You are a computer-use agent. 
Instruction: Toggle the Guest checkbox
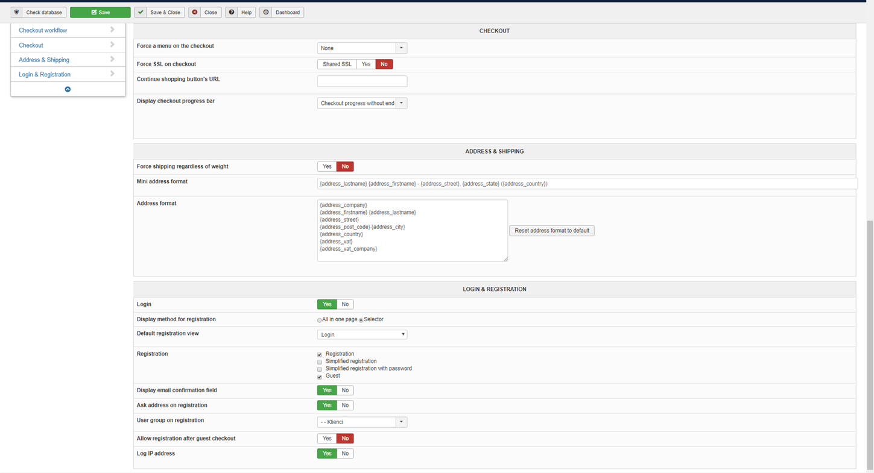click(x=320, y=377)
